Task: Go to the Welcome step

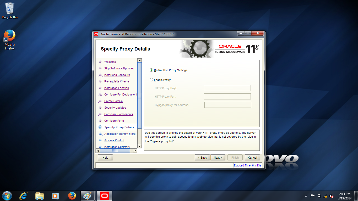Action: click(x=110, y=62)
